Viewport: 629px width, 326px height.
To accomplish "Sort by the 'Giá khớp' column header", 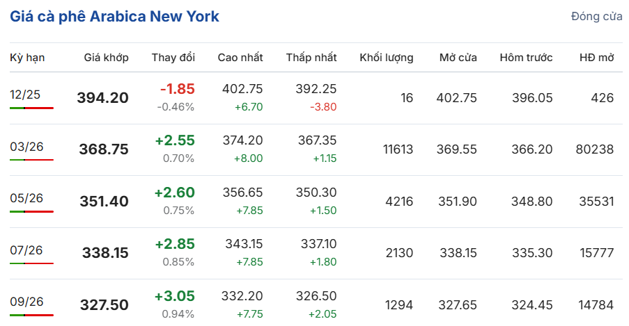I will pos(106,58).
